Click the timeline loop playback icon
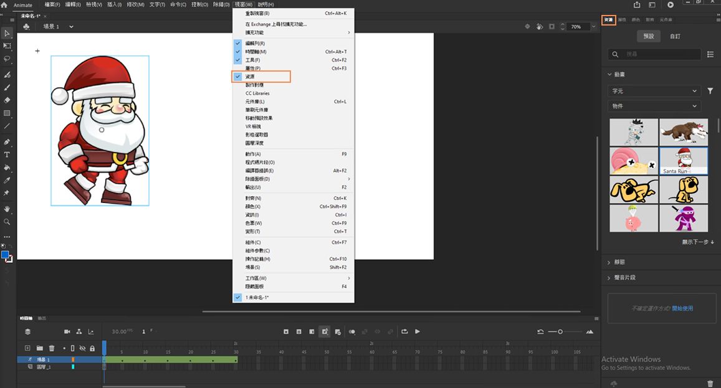 tap(404, 331)
